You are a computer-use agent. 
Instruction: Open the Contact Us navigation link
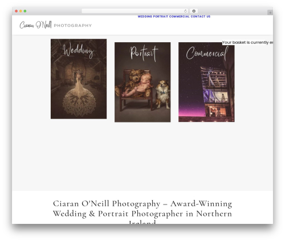pyautogui.click(x=201, y=17)
